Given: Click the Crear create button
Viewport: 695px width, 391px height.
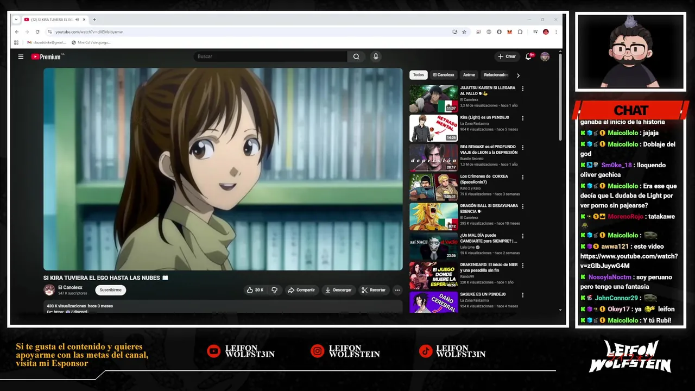Looking at the screenshot, I should (507, 56).
